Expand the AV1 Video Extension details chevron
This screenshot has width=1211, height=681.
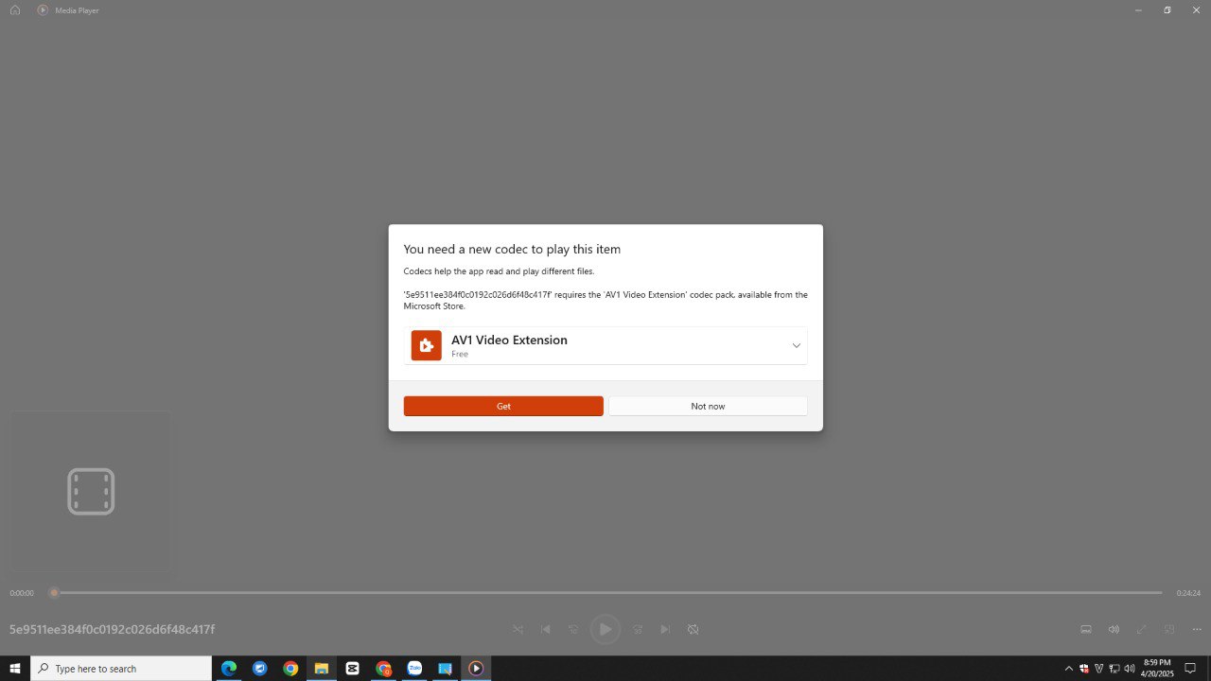[797, 345]
